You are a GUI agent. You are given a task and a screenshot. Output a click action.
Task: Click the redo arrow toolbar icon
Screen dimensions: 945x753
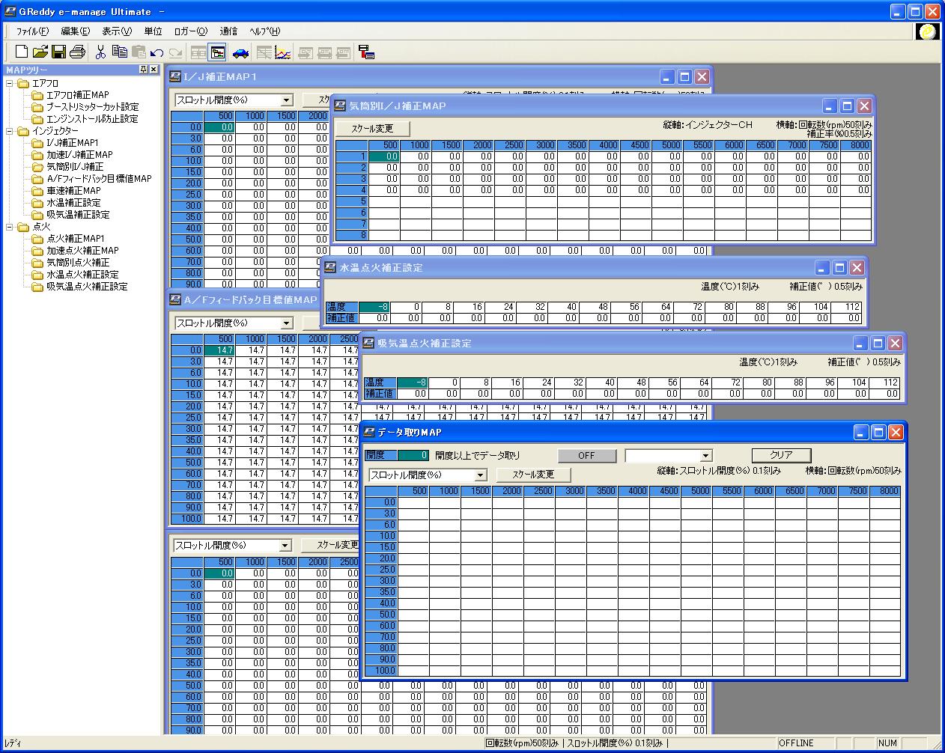(175, 52)
